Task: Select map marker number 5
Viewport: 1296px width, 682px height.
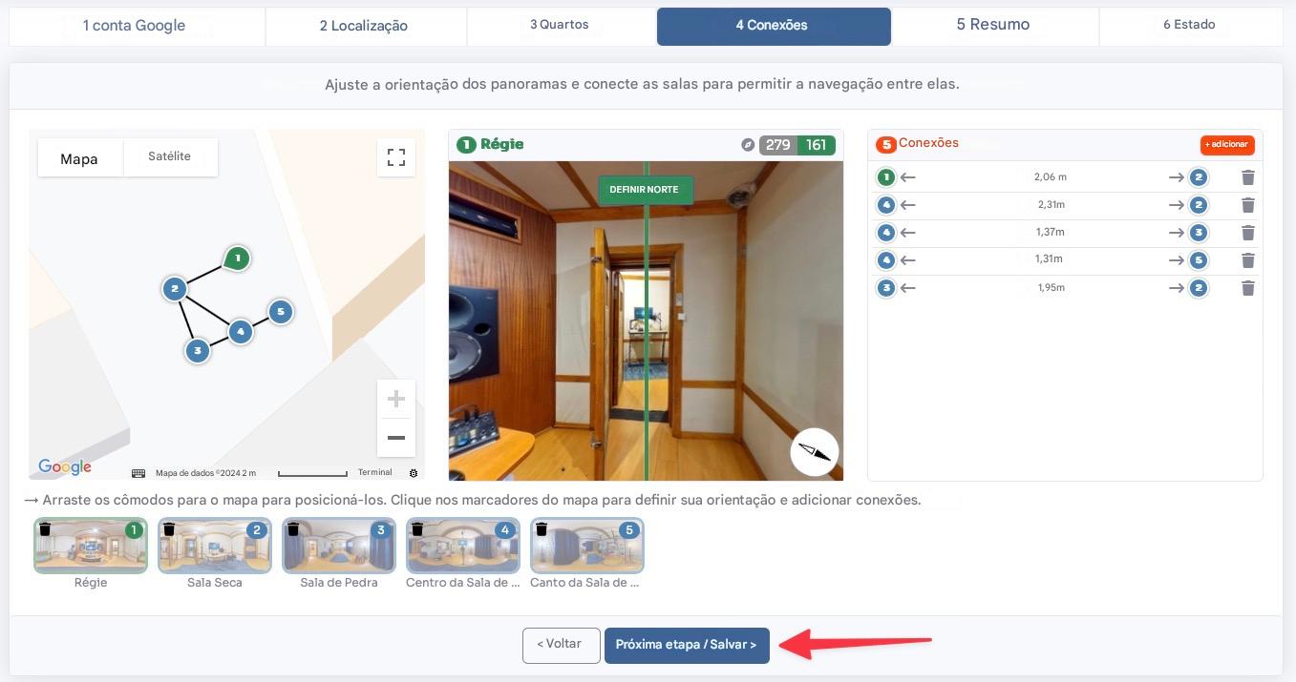Action: click(x=280, y=311)
